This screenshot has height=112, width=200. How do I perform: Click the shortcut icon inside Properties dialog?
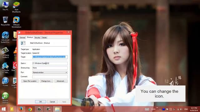[x=23, y=43]
